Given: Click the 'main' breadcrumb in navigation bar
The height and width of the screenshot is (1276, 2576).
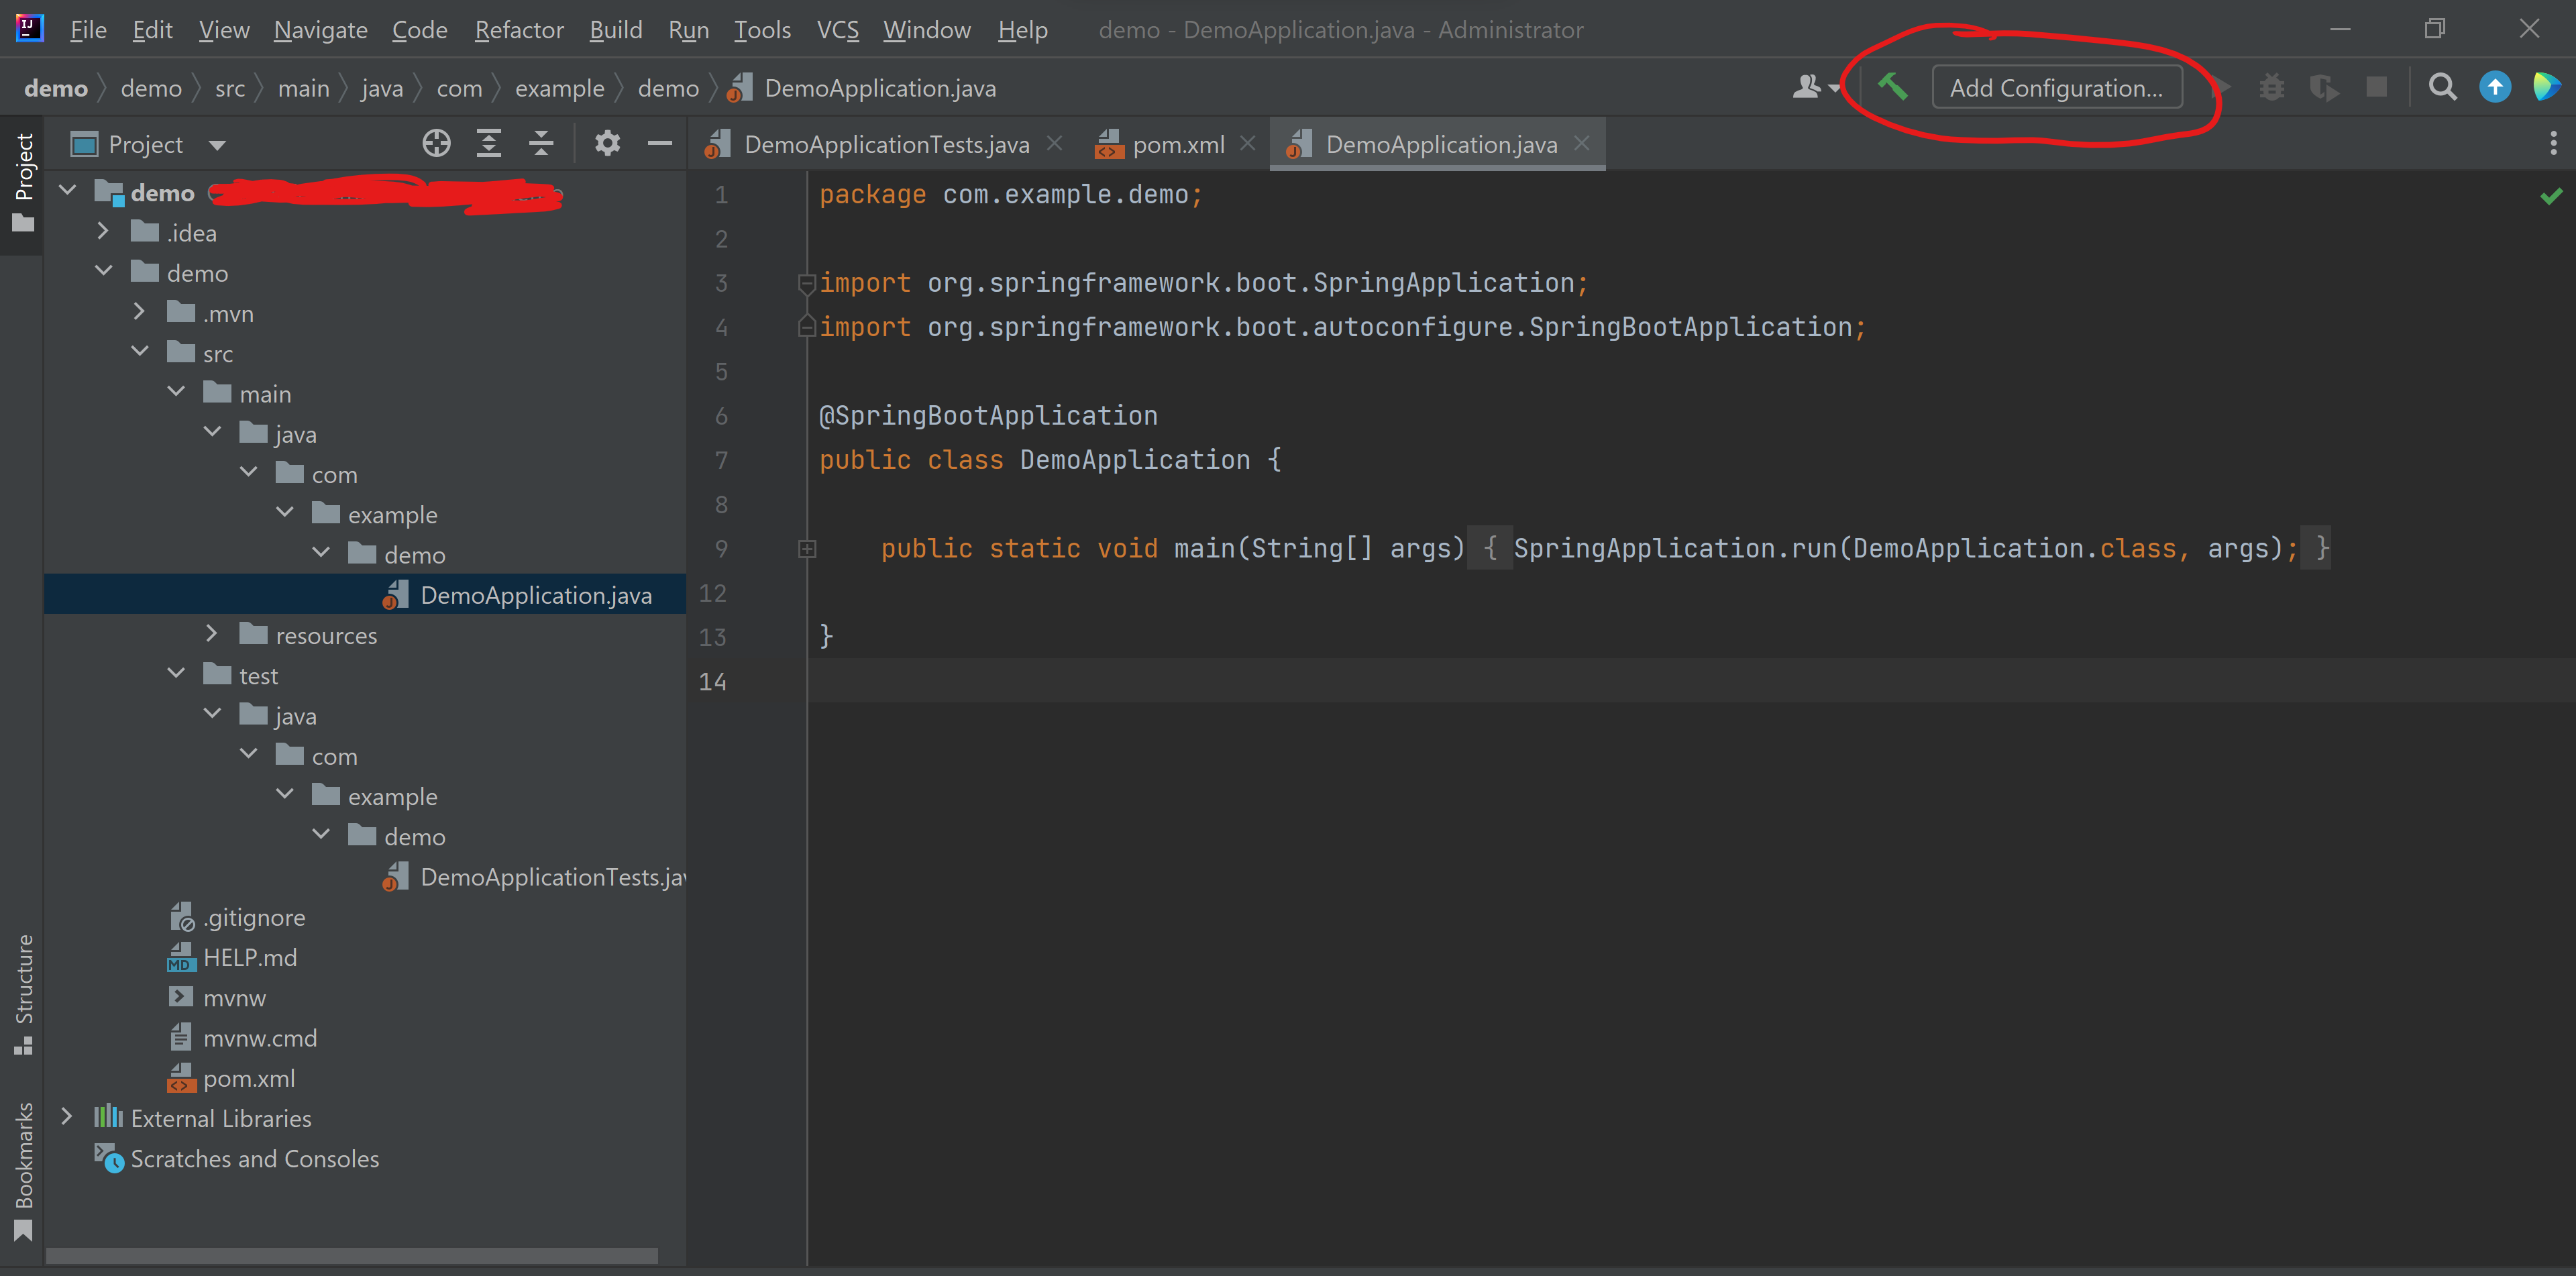Looking at the screenshot, I should 304,89.
